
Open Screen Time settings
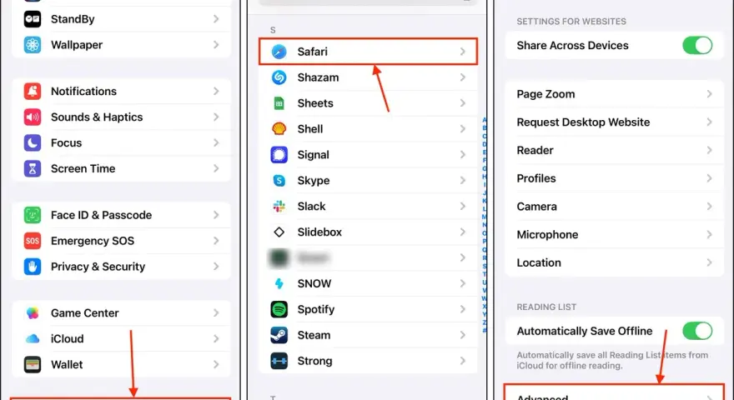[x=121, y=168]
